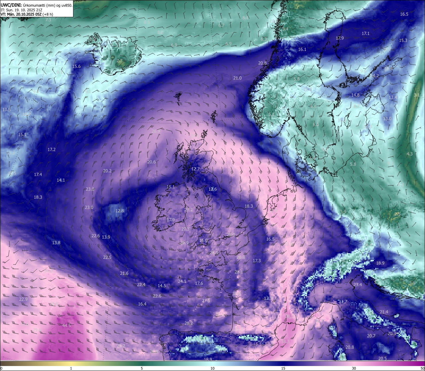Click the 30 tick on the color scale

[x=354, y=368]
